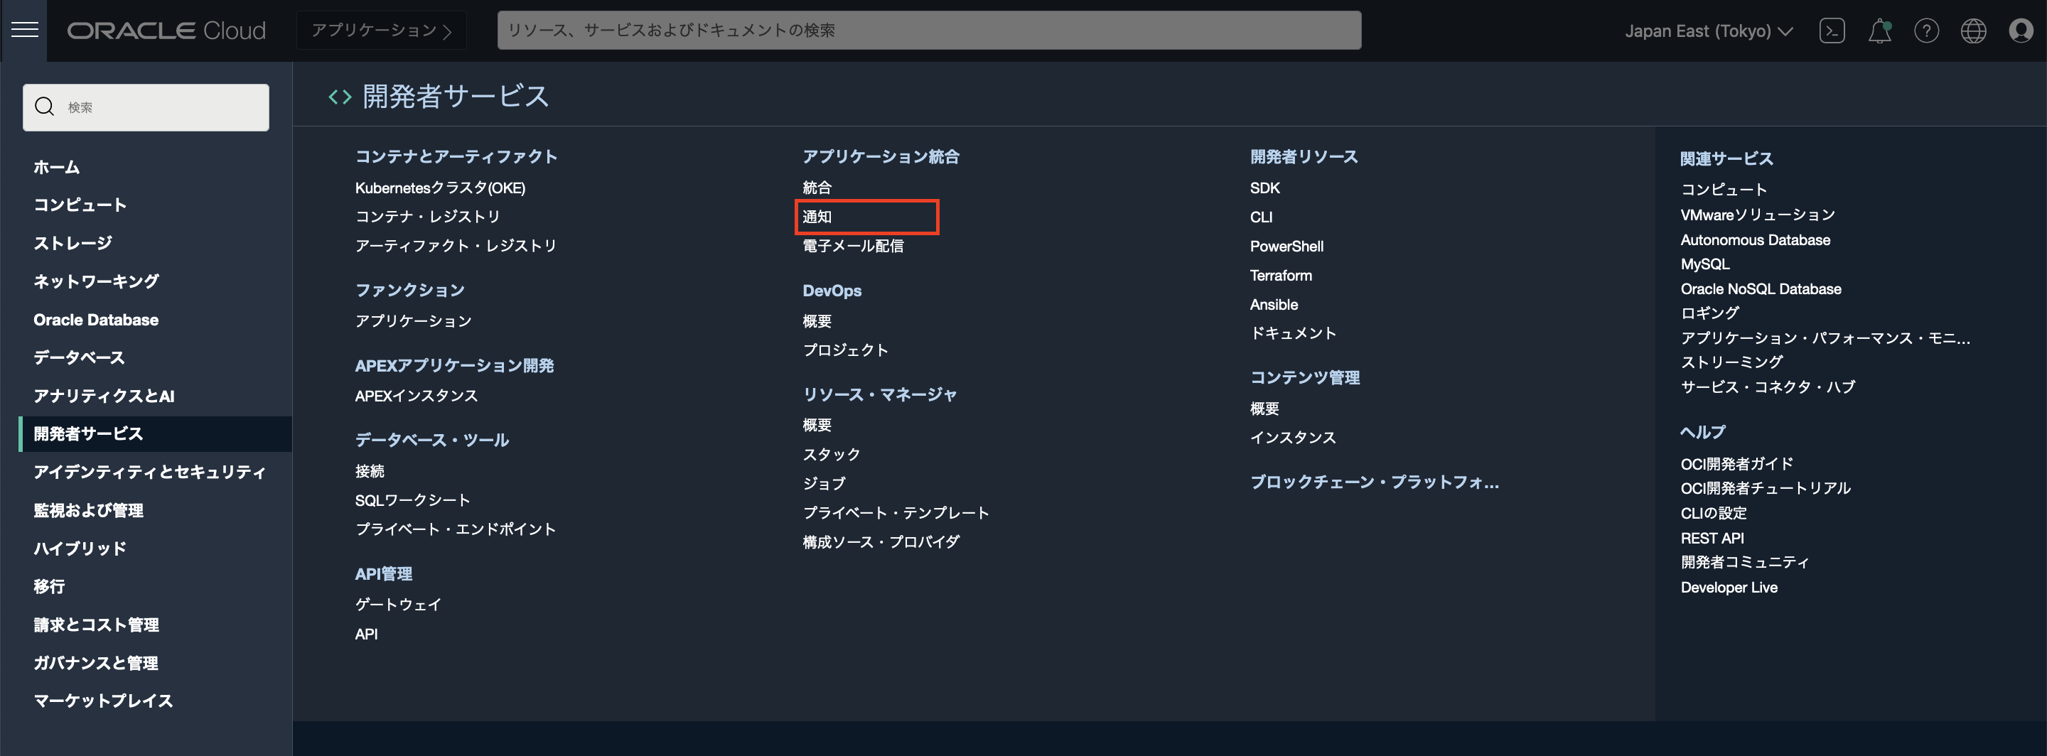This screenshot has height=756, width=2047.
Task: Open Autonomous Database under 関連サービス
Action: (1756, 239)
